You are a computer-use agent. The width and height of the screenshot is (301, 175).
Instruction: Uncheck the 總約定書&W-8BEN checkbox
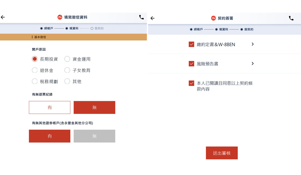pyautogui.click(x=191, y=44)
